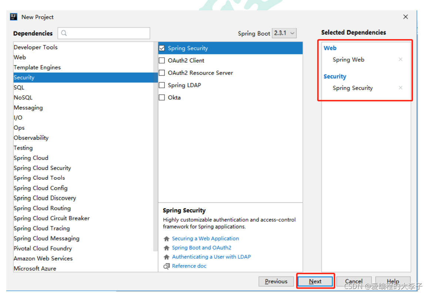This screenshot has height=293, width=428.
Task: Select the Testing category
Action: 84,148
